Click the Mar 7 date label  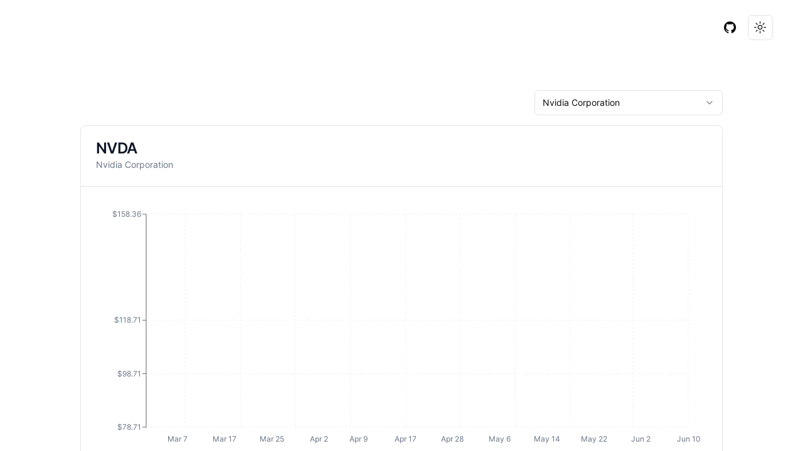pos(178,439)
